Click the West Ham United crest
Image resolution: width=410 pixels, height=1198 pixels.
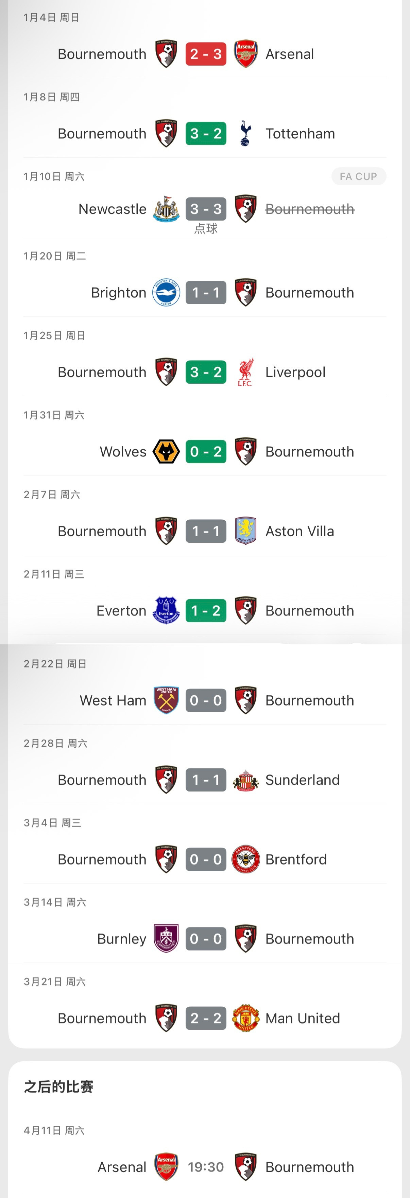166,700
